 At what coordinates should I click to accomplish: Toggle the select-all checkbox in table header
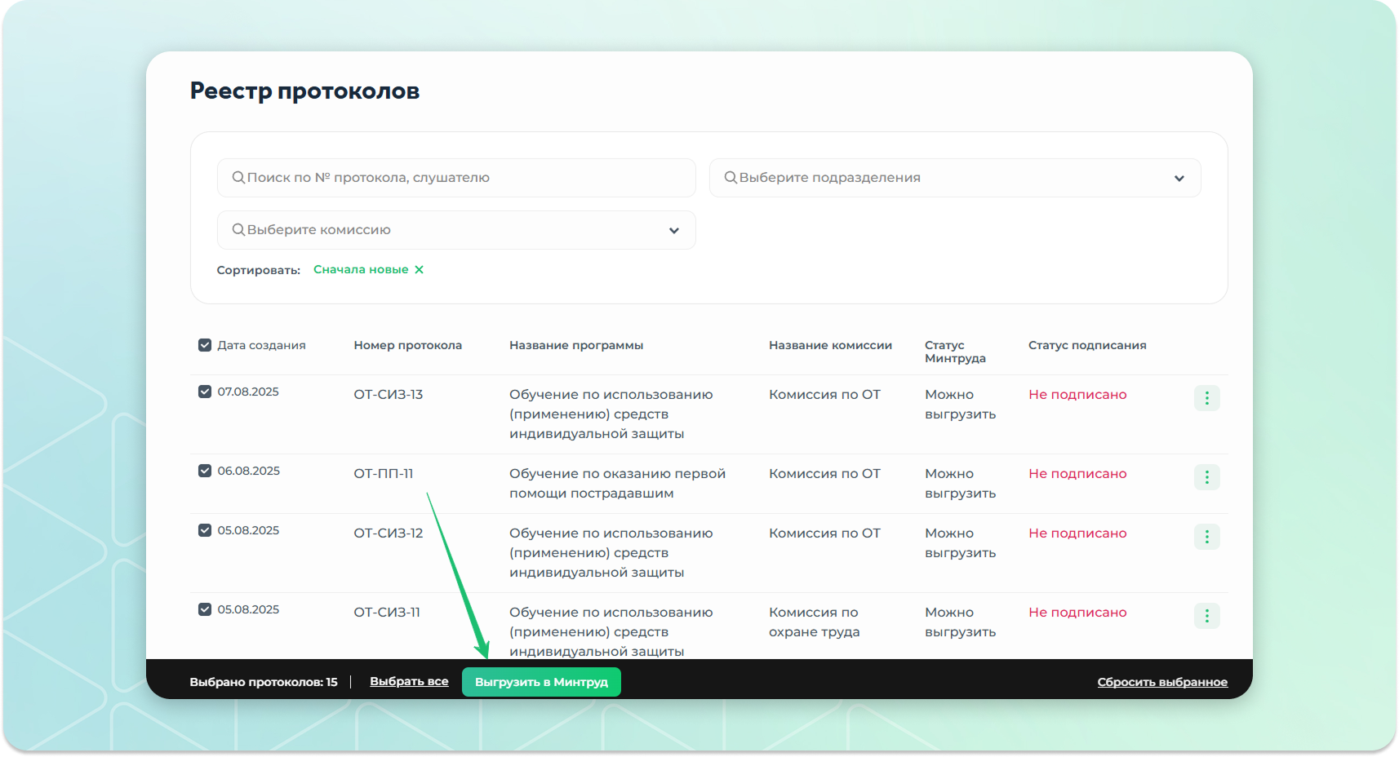(205, 345)
